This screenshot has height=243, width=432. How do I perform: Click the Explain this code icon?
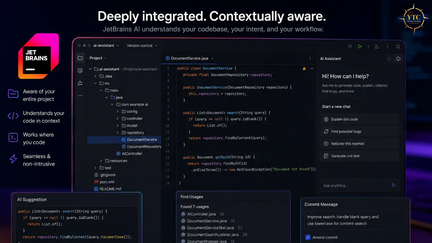[326, 119]
